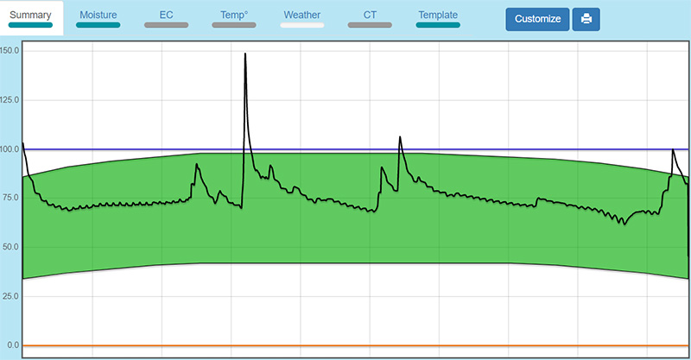691x360 pixels.
Task: Click the blue 100.0 threshold line
Action: point(355,149)
